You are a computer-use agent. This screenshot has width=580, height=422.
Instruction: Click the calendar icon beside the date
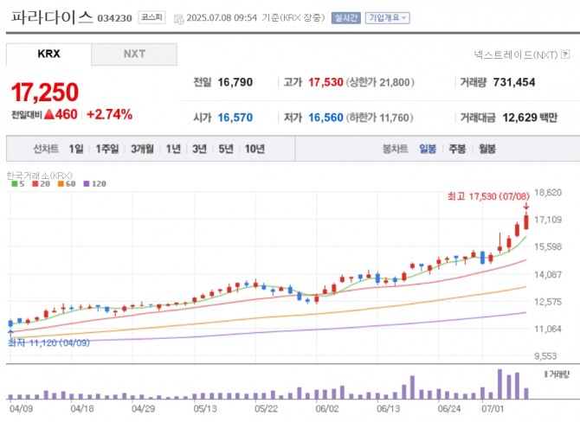coord(178,18)
